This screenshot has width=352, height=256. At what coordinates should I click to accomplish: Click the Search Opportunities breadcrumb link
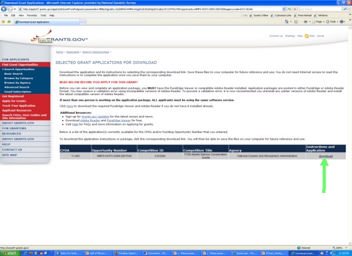tap(96, 52)
